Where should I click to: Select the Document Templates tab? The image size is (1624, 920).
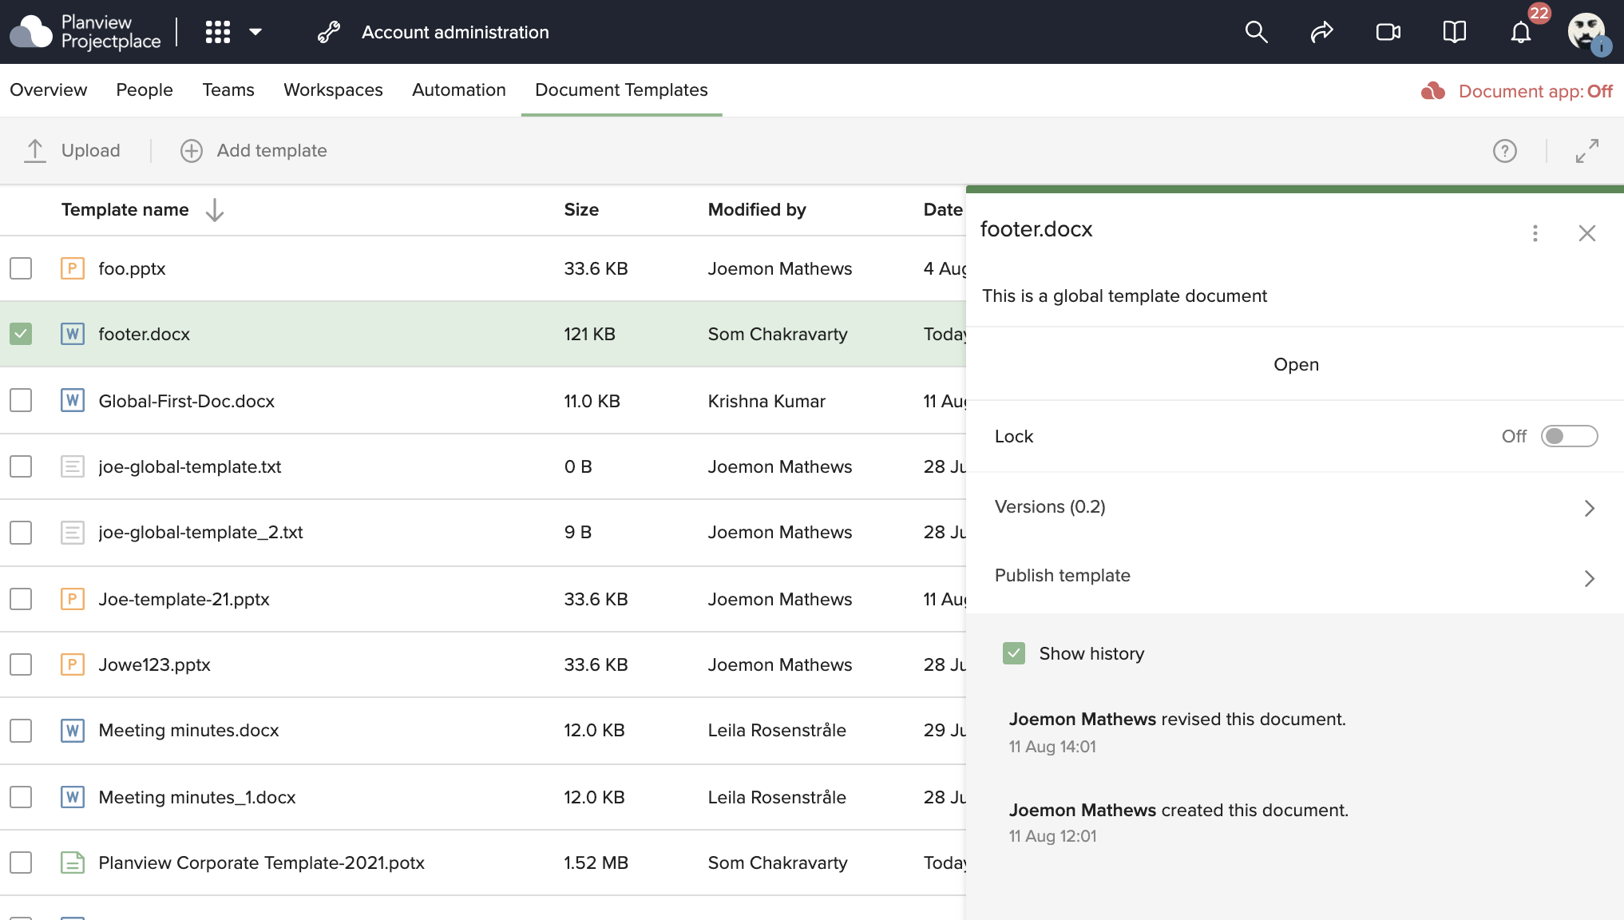[621, 90]
